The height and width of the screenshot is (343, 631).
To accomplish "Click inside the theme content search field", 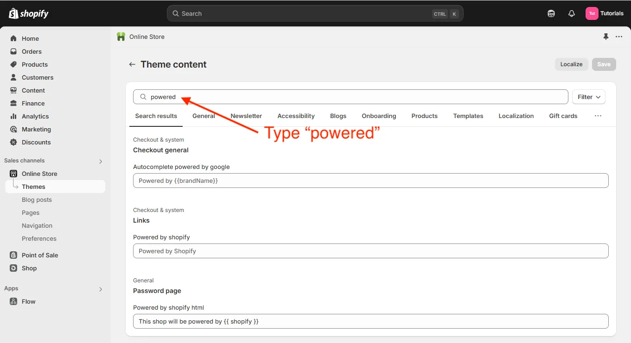I will click(x=278, y=97).
